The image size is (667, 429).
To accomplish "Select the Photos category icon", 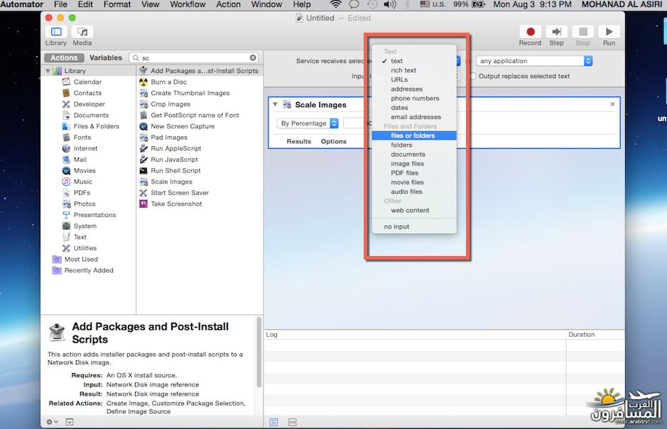I will (66, 204).
